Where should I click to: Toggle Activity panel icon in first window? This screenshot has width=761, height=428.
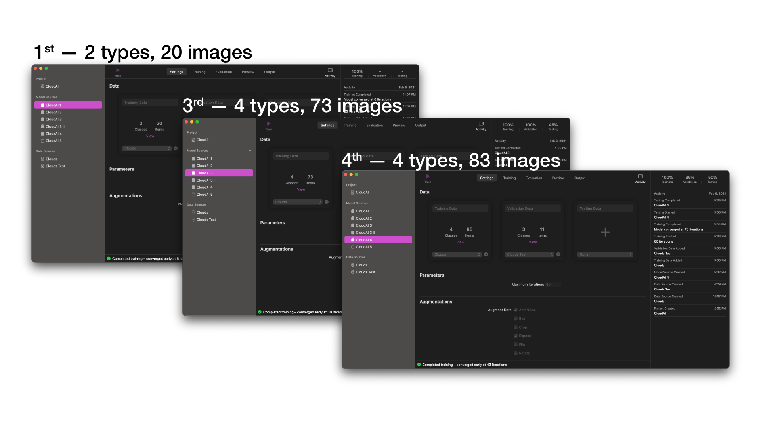(x=330, y=70)
